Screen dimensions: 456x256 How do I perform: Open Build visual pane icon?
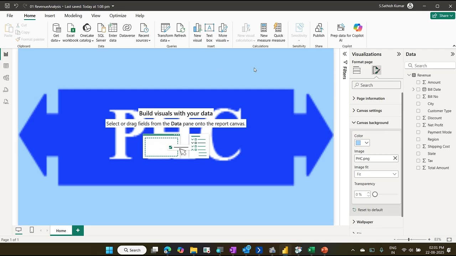click(357, 70)
